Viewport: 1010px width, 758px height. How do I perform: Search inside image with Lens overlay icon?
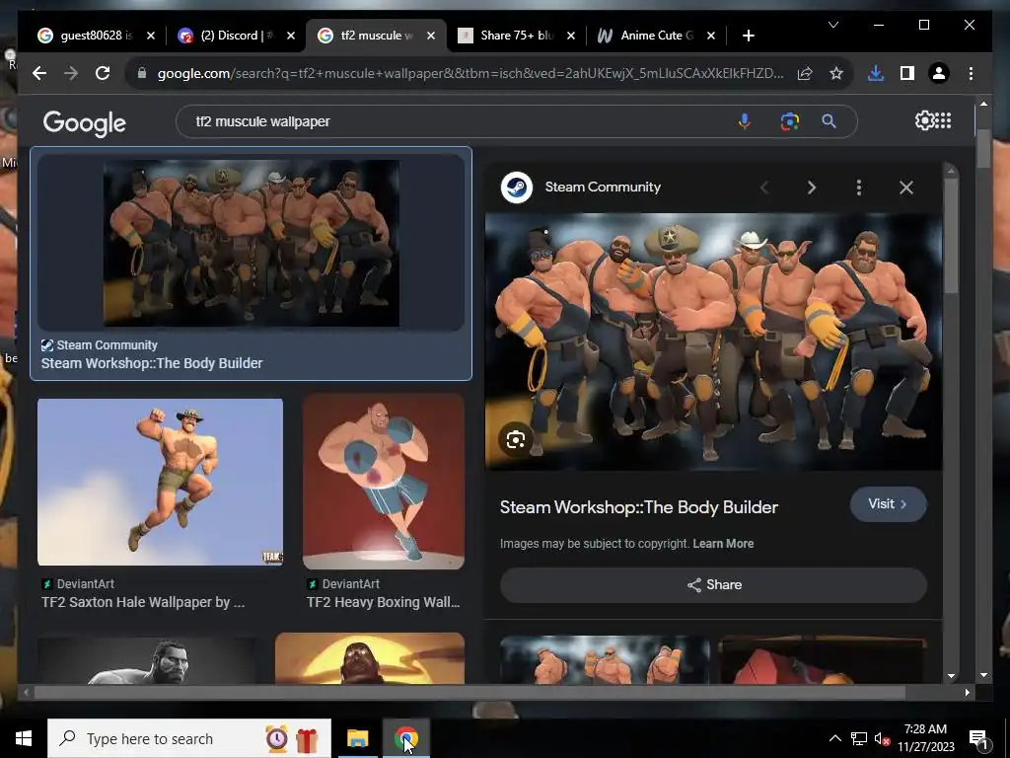pyautogui.click(x=516, y=439)
